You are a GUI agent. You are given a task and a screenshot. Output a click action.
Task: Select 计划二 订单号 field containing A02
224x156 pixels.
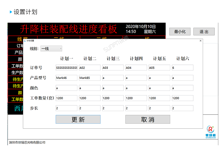click(90, 68)
